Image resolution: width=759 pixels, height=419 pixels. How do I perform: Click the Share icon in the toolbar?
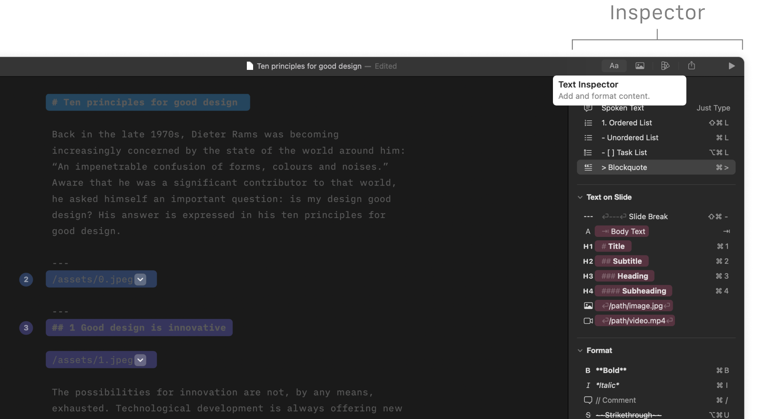coord(692,66)
